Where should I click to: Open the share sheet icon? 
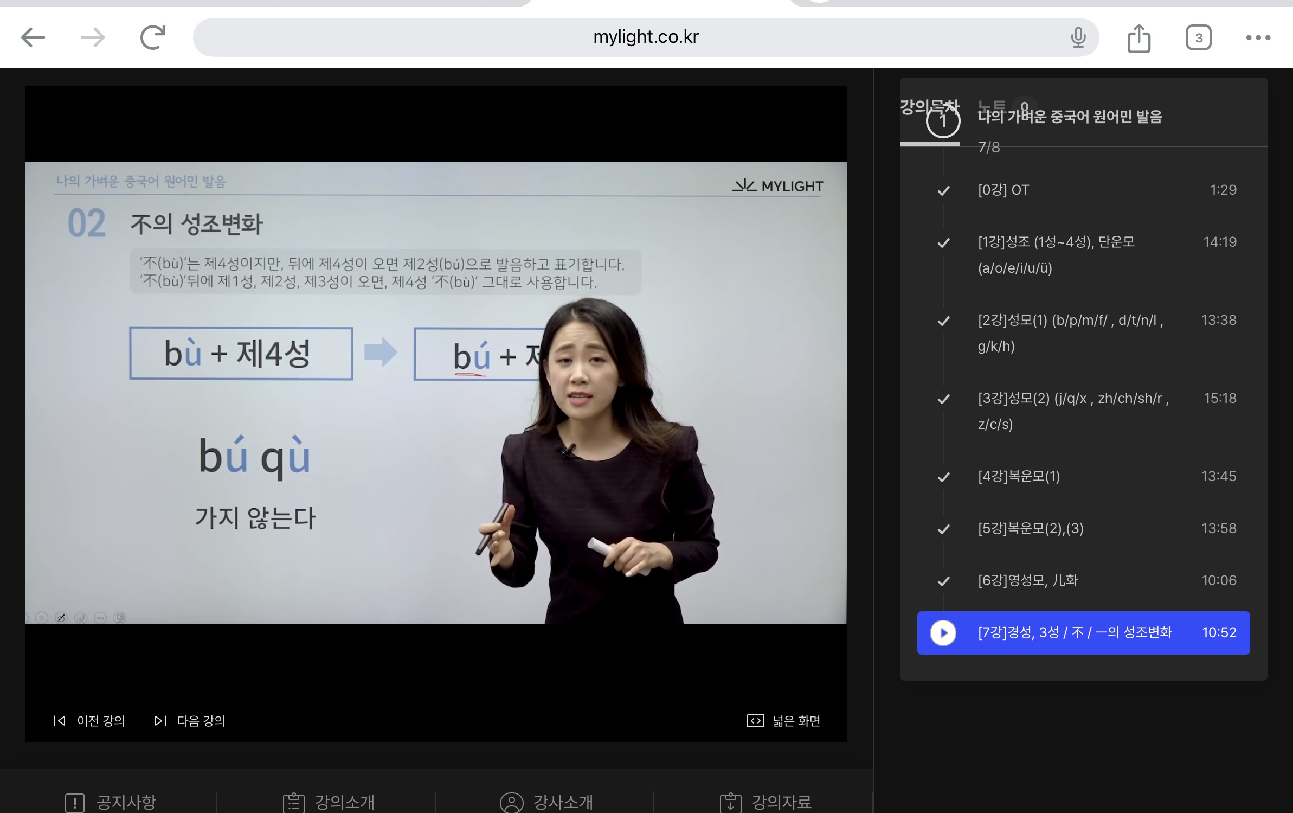(1138, 38)
